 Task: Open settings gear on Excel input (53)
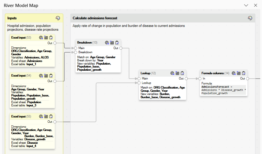point(41,37)
